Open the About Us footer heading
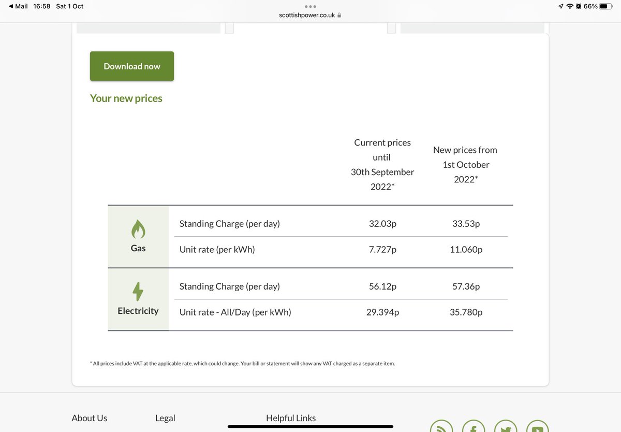This screenshot has width=621, height=432. (x=90, y=418)
